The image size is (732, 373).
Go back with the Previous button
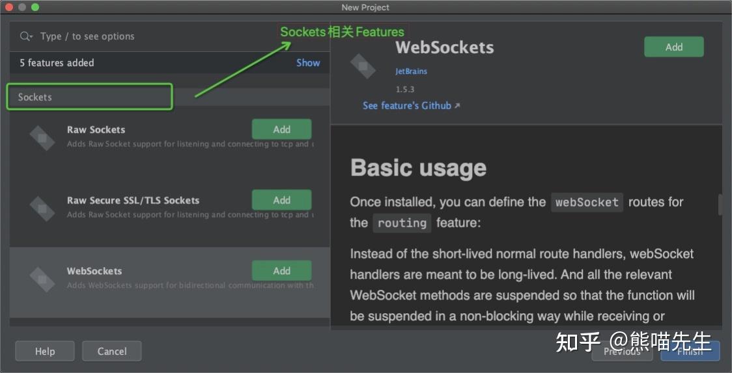[622, 352]
